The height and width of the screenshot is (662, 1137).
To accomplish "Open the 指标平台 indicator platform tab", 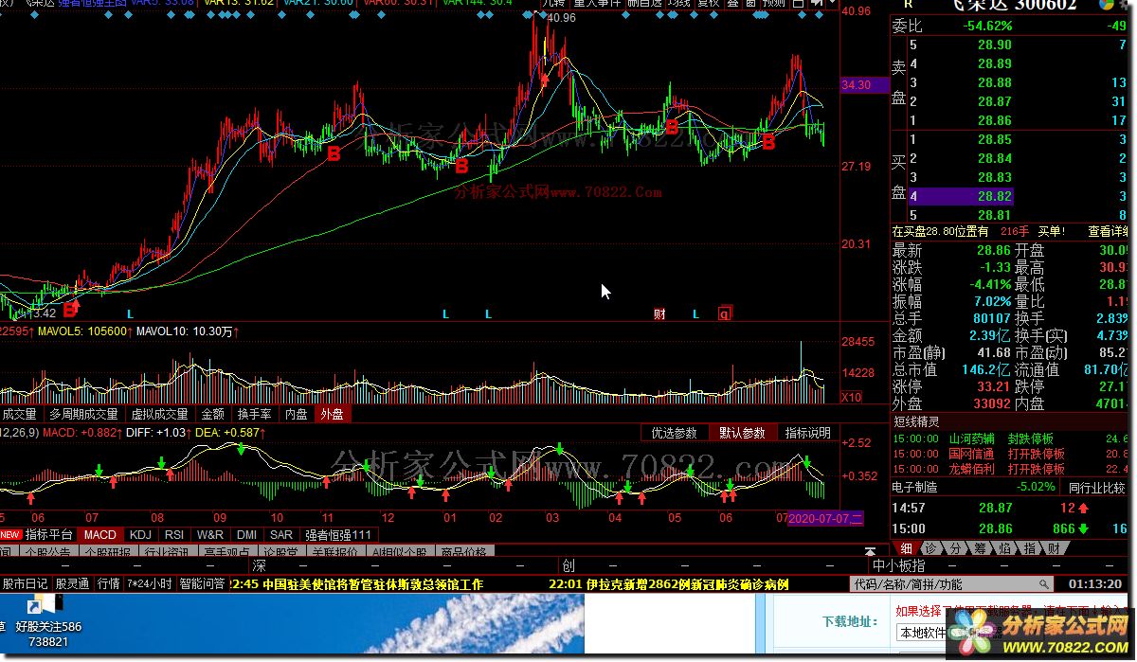I will 48,535.
